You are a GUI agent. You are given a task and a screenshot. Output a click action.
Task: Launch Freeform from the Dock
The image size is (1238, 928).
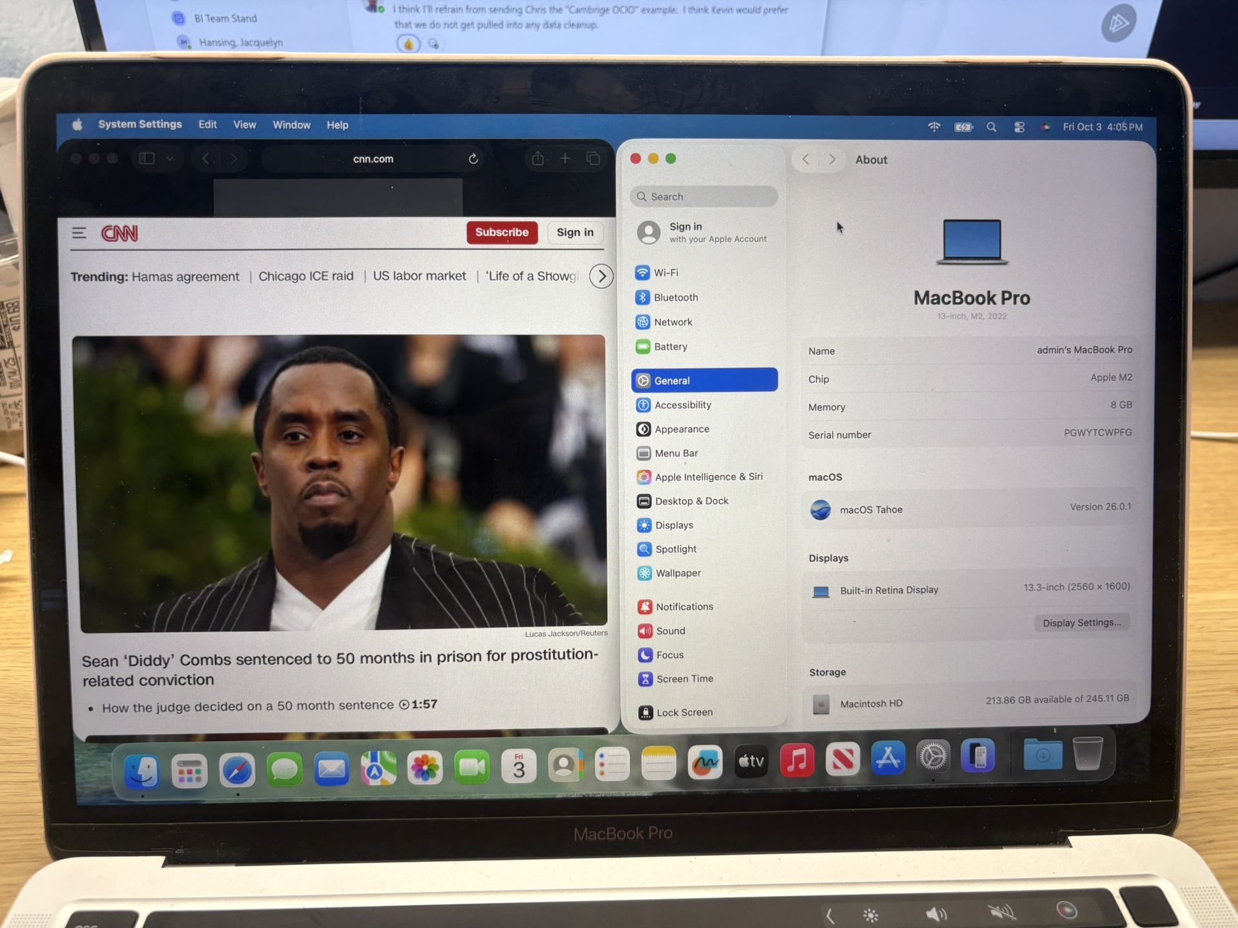[x=705, y=764]
